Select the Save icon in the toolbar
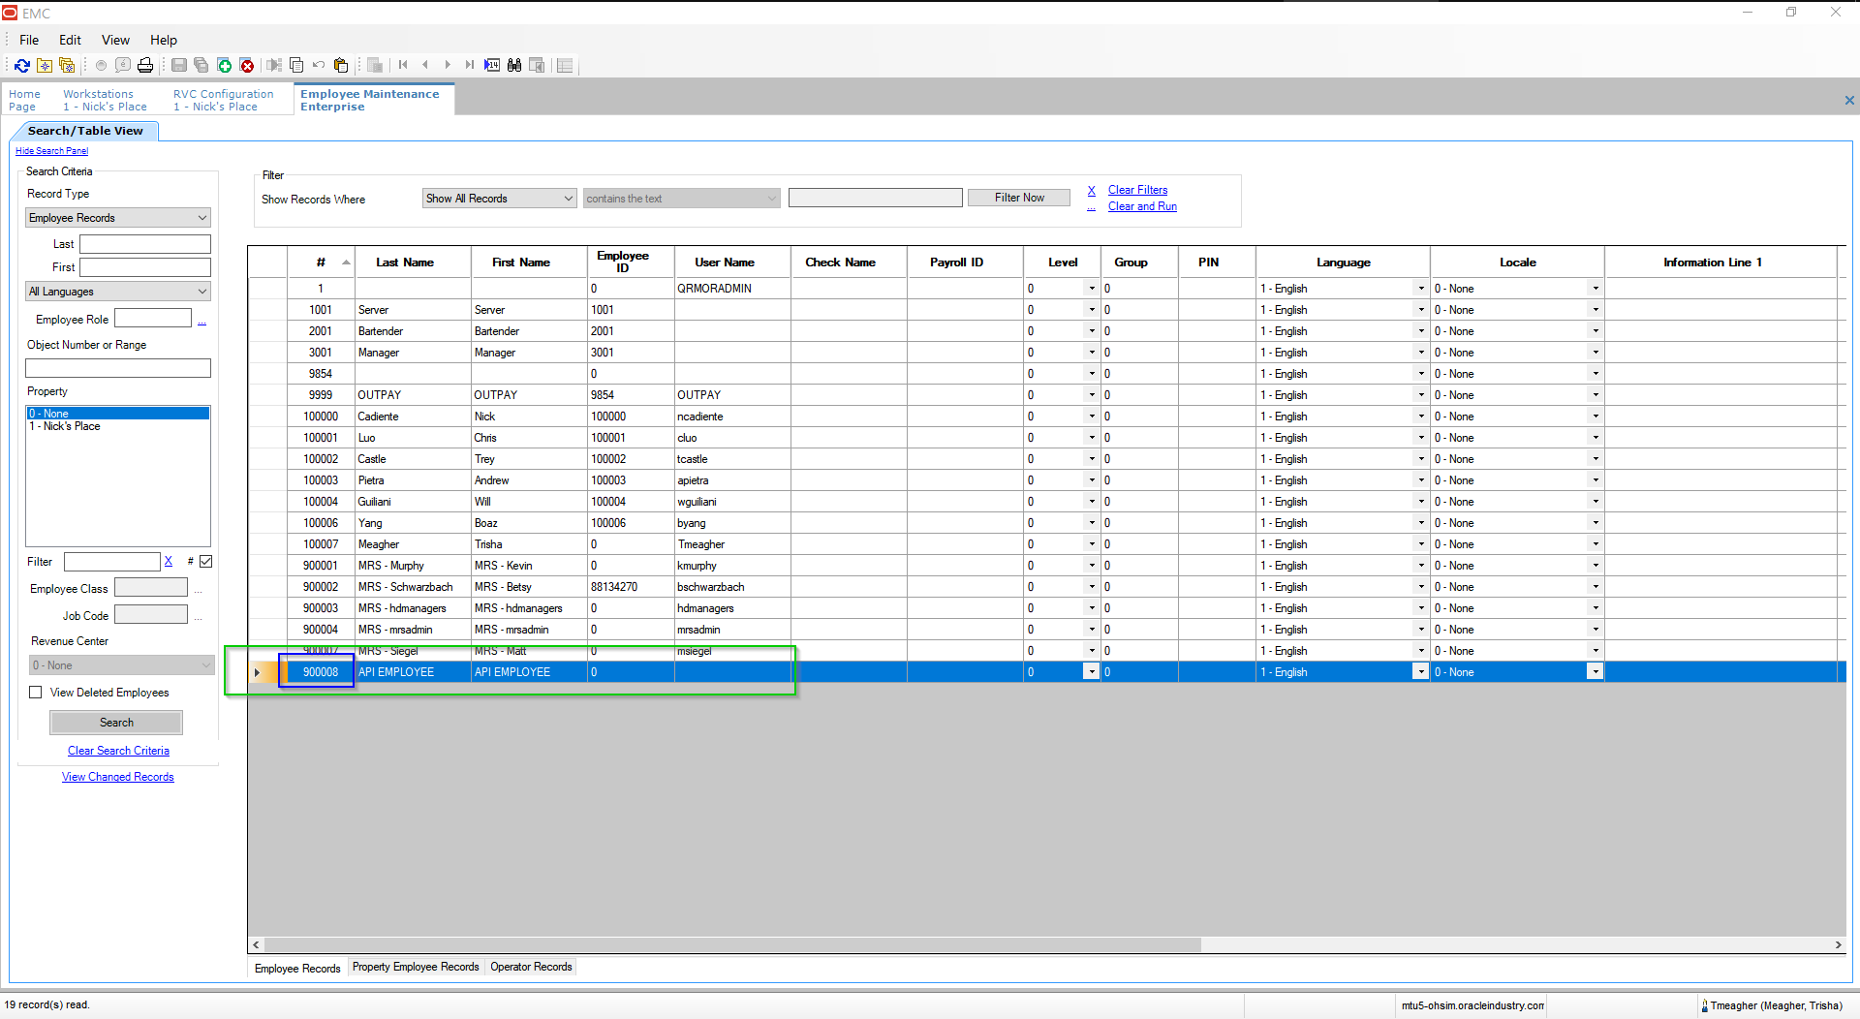The image size is (1860, 1019). (180, 65)
